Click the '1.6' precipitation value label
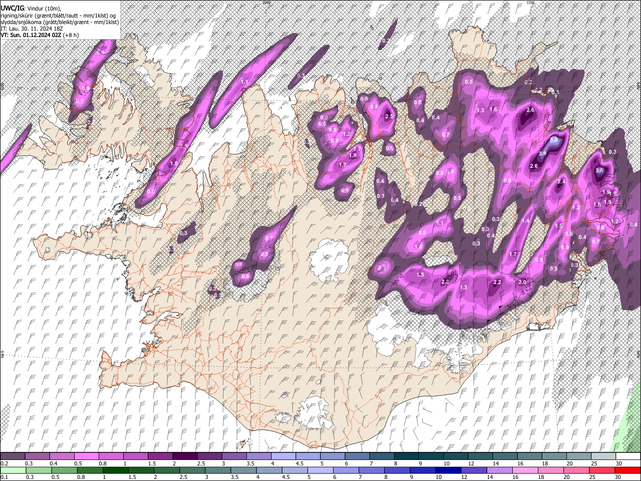Image resolution: width=641 pixels, height=481 pixels. (x=493, y=109)
